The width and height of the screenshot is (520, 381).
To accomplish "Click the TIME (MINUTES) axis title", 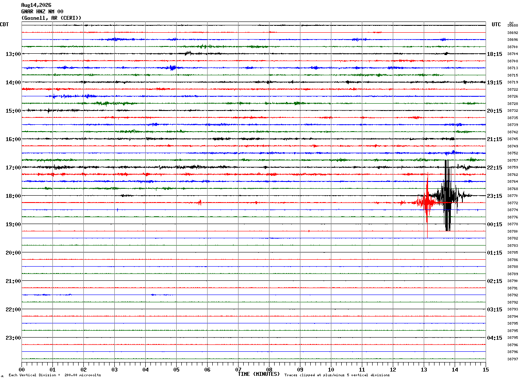I will 259,374.
